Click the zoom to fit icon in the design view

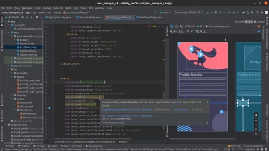[256, 133]
